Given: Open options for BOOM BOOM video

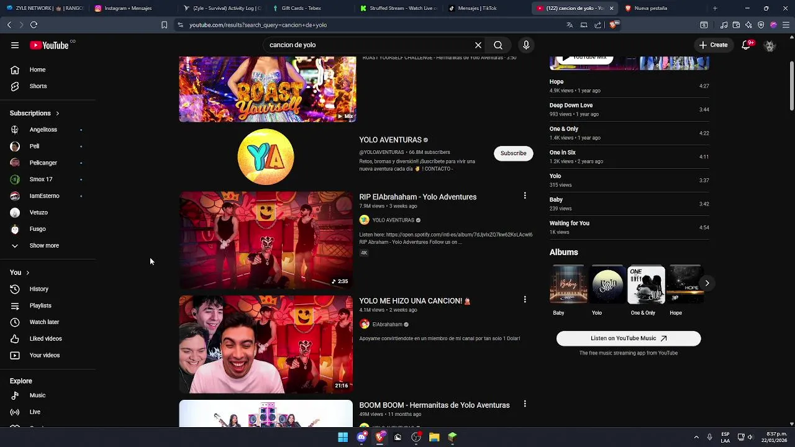Looking at the screenshot, I should coord(525,404).
